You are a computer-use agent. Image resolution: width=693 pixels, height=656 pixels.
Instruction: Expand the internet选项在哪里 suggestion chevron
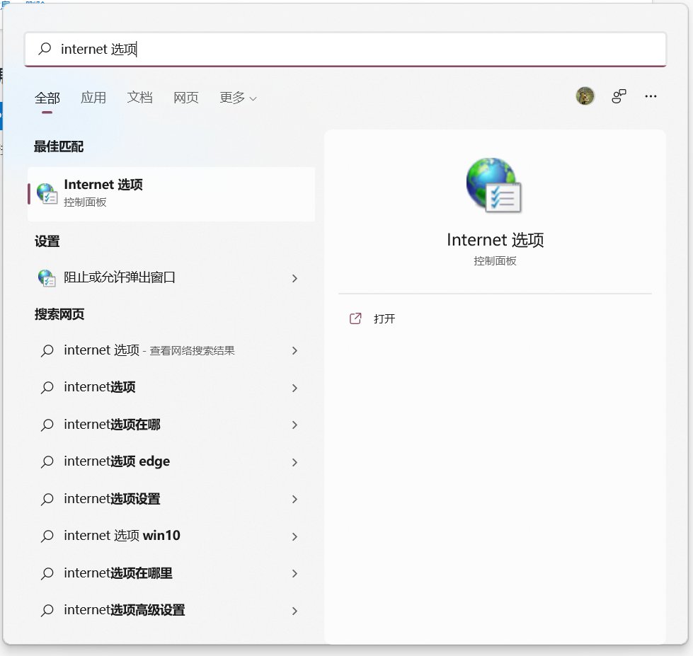point(294,573)
